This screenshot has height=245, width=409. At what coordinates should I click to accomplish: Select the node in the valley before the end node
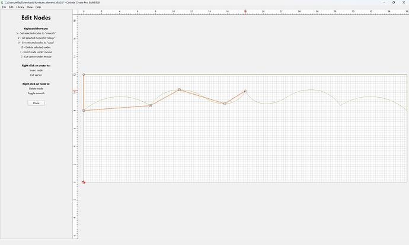[225, 104]
